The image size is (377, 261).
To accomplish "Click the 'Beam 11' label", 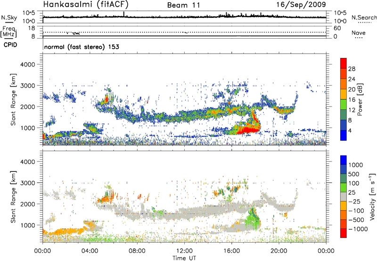I will pos(184,5).
